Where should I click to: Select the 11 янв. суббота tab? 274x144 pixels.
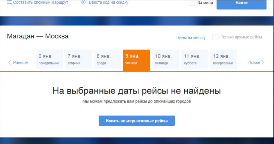[x=195, y=59]
